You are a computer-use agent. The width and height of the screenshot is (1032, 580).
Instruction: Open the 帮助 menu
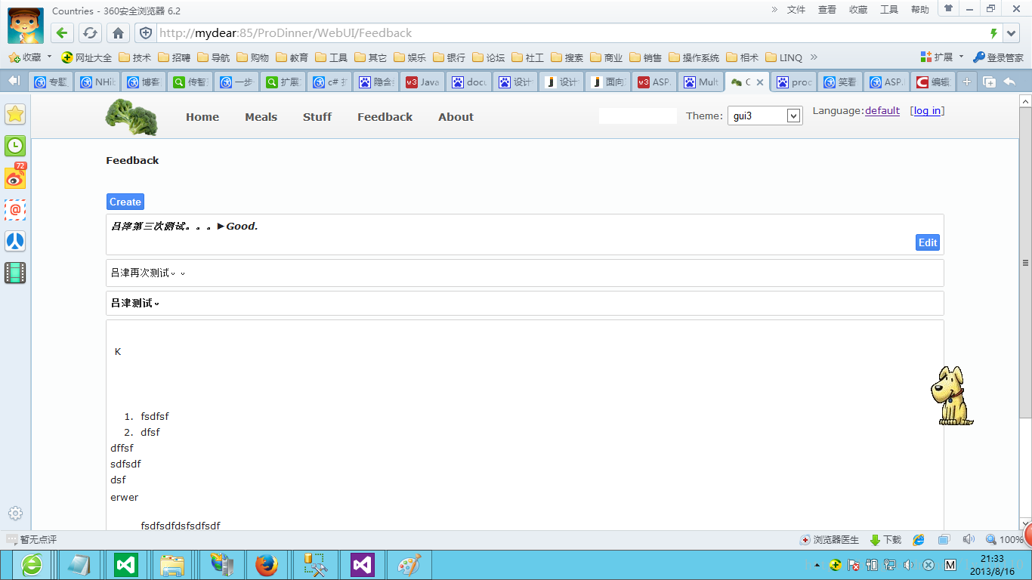(920, 10)
